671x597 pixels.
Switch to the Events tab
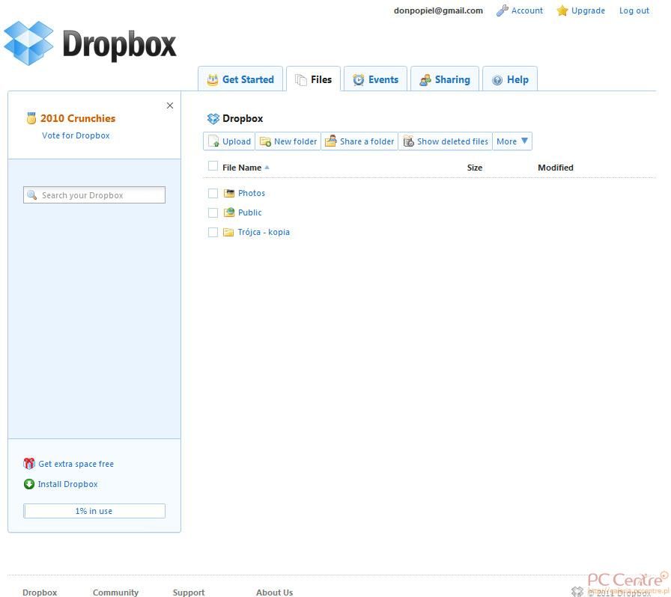[x=375, y=79]
